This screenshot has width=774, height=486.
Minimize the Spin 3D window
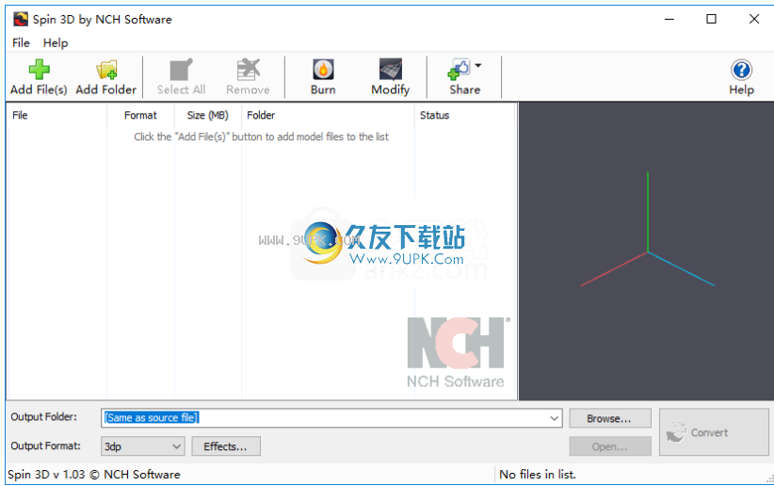click(x=669, y=19)
